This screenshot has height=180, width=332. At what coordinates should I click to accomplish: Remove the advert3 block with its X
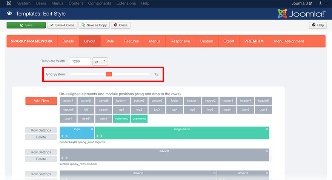[x=267, y=173]
